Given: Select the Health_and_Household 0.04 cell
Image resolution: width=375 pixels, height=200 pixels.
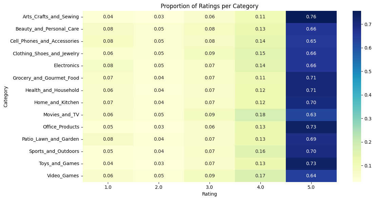Looking at the screenshot, I should click(x=159, y=90).
